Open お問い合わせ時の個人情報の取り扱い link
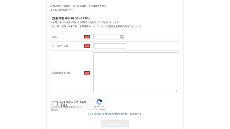Viewport: 230px width, 129px height. [x=110, y=114]
